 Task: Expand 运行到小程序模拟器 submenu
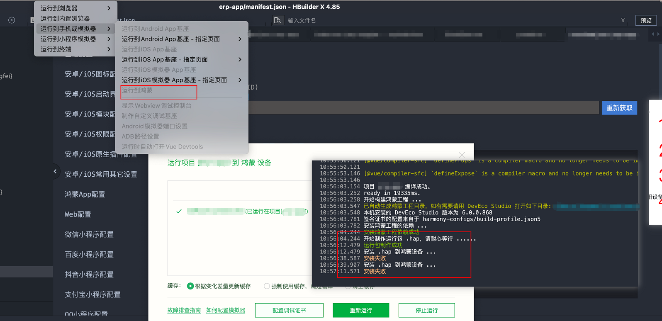[75, 39]
